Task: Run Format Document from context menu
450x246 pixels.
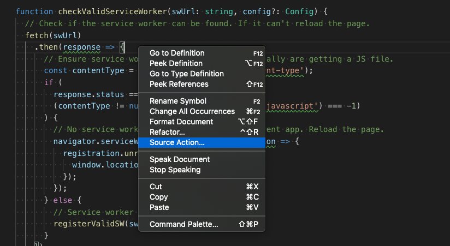Action: (x=181, y=122)
